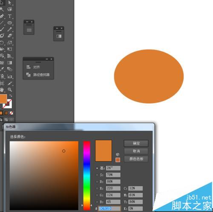The width and height of the screenshot is (213, 212).
Task: Click the out-of-gamut cube warning icon
Action: tap(118, 154)
